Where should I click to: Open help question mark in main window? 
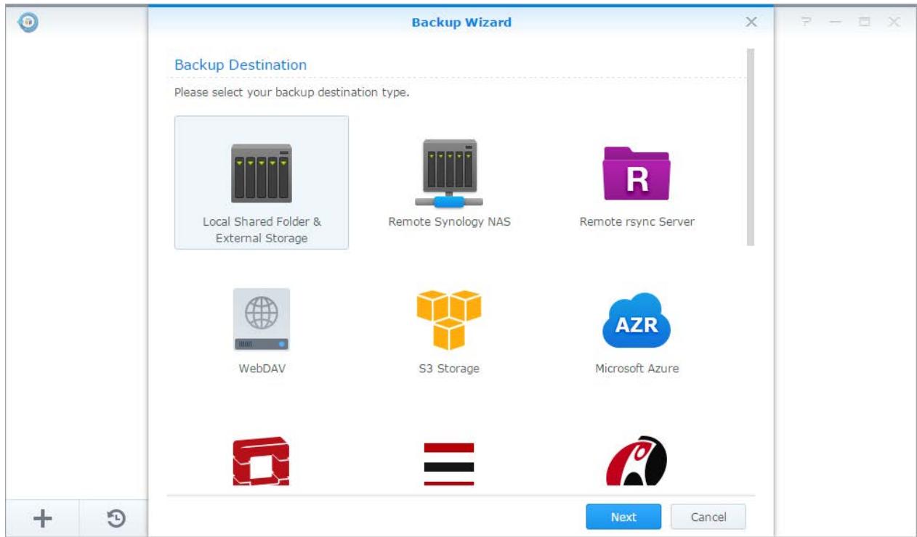pyautogui.click(x=805, y=22)
